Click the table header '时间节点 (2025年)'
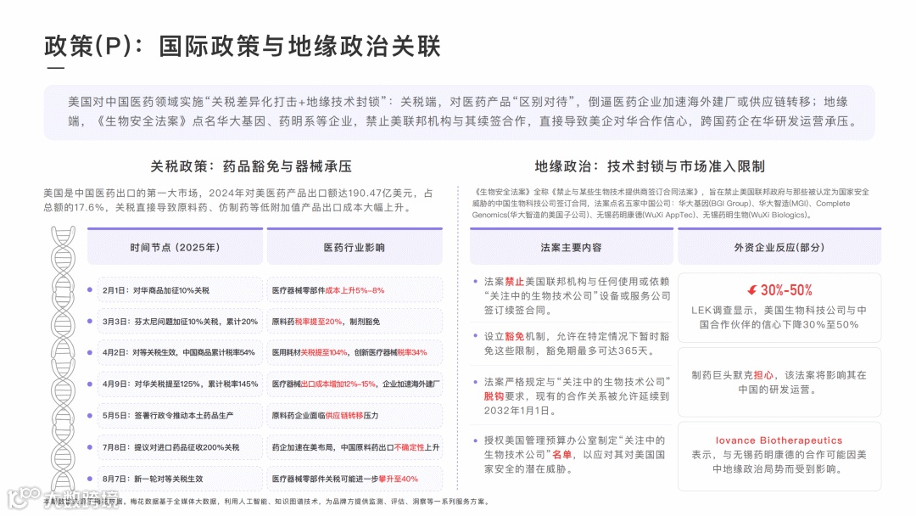This screenshot has width=916, height=516. pos(176,247)
